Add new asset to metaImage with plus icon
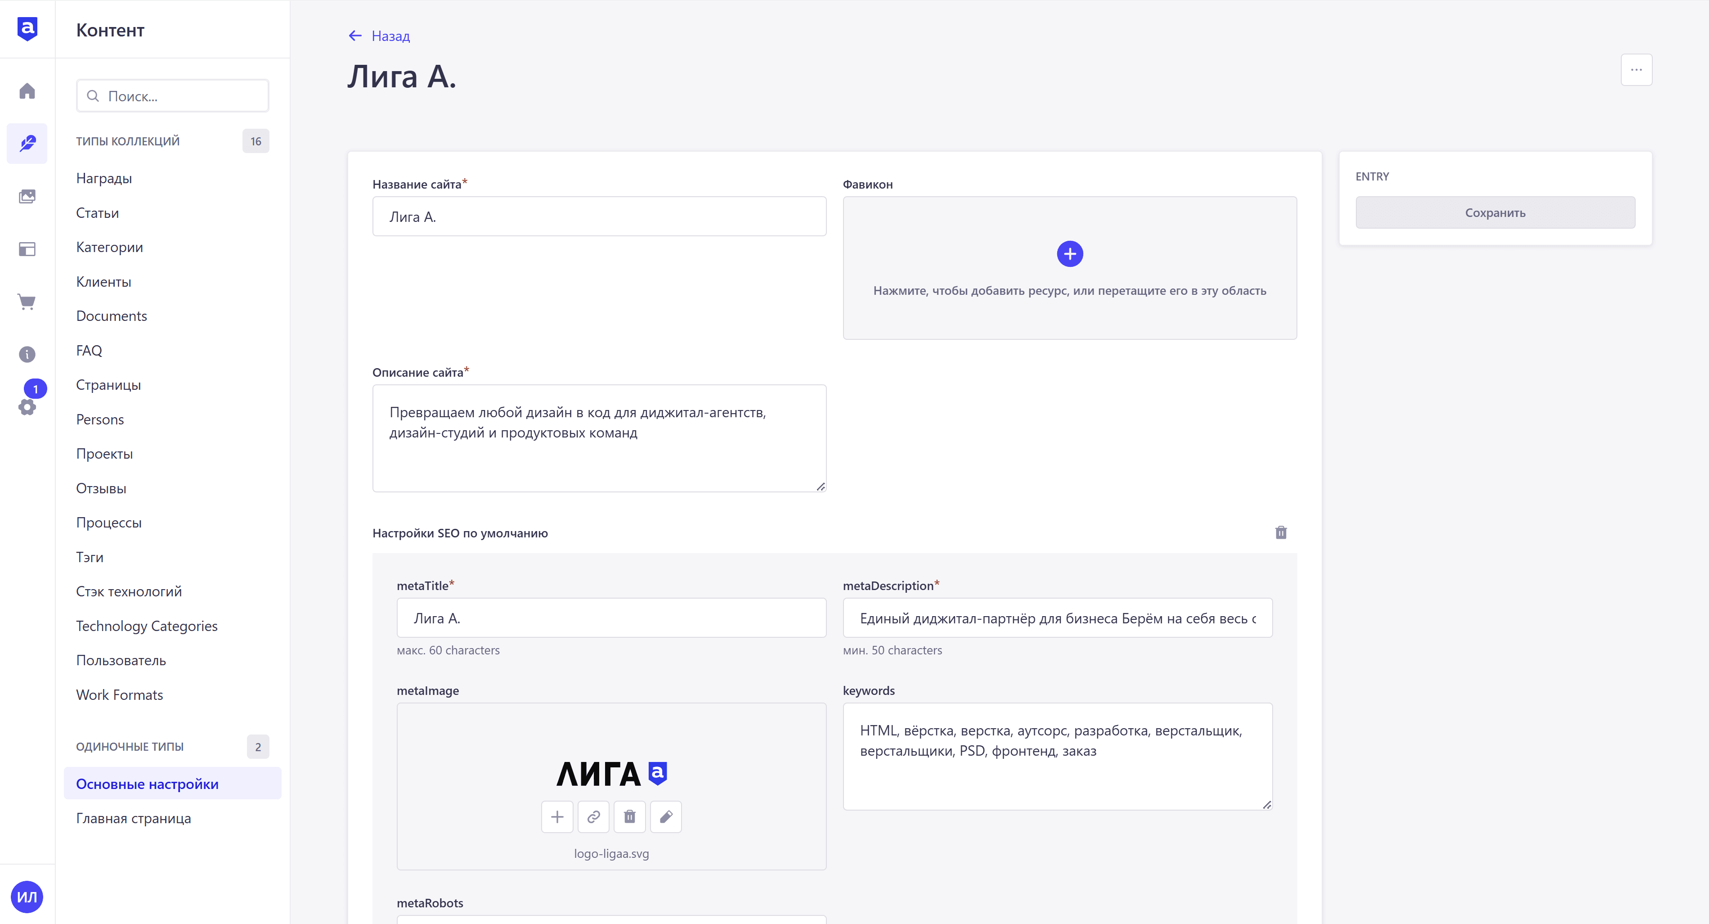 (557, 816)
